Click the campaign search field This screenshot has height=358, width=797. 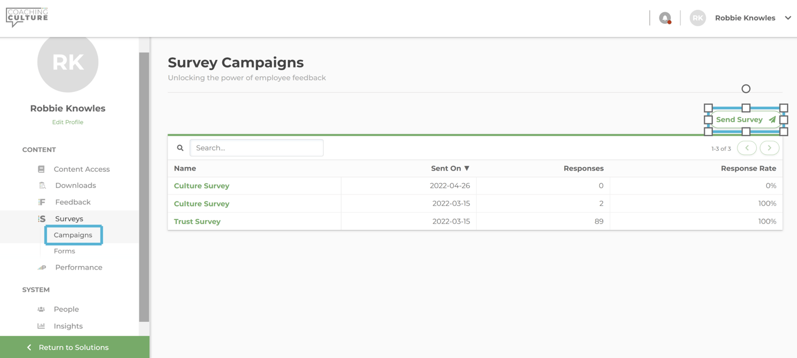tap(257, 148)
